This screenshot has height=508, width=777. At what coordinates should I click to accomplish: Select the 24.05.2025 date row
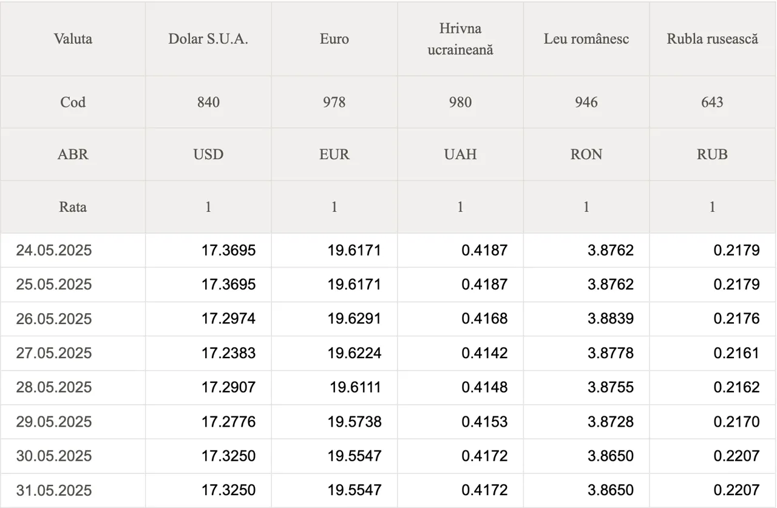point(388,250)
